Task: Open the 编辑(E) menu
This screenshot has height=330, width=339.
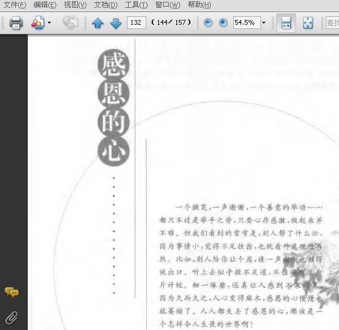Action: pos(45,5)
